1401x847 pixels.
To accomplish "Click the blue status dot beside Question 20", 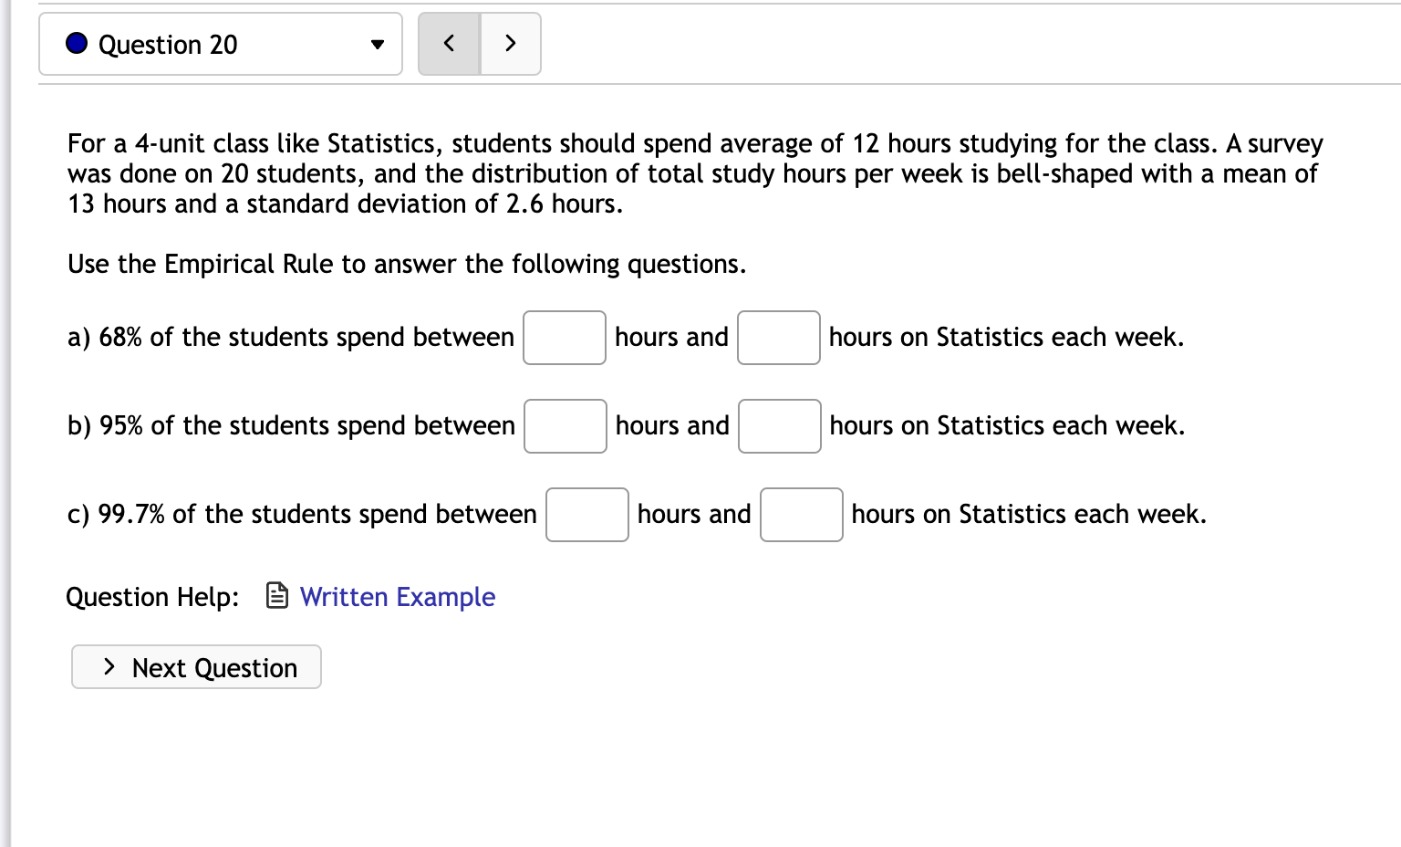I will tap(77, 43).
